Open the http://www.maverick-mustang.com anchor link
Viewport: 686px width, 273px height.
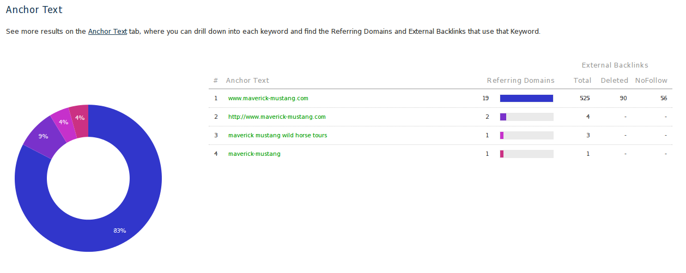pos(277,117)
